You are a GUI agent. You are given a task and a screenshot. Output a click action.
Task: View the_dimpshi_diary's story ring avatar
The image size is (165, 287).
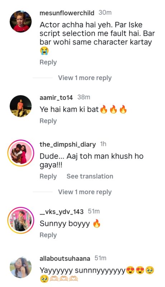(x=21, y=153)
